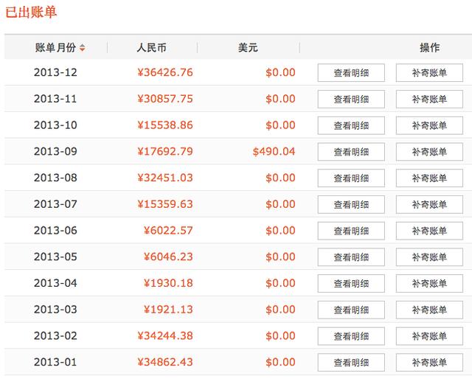The width and height of the screenshot is (472, 387).
Task: Select $0.00 in the 2013-12 row
Action: pos(280,72)
